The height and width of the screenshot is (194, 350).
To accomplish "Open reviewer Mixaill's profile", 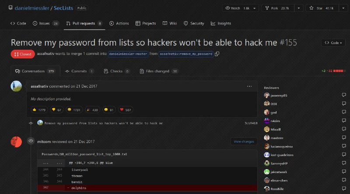I will click(x=276, y=129).
